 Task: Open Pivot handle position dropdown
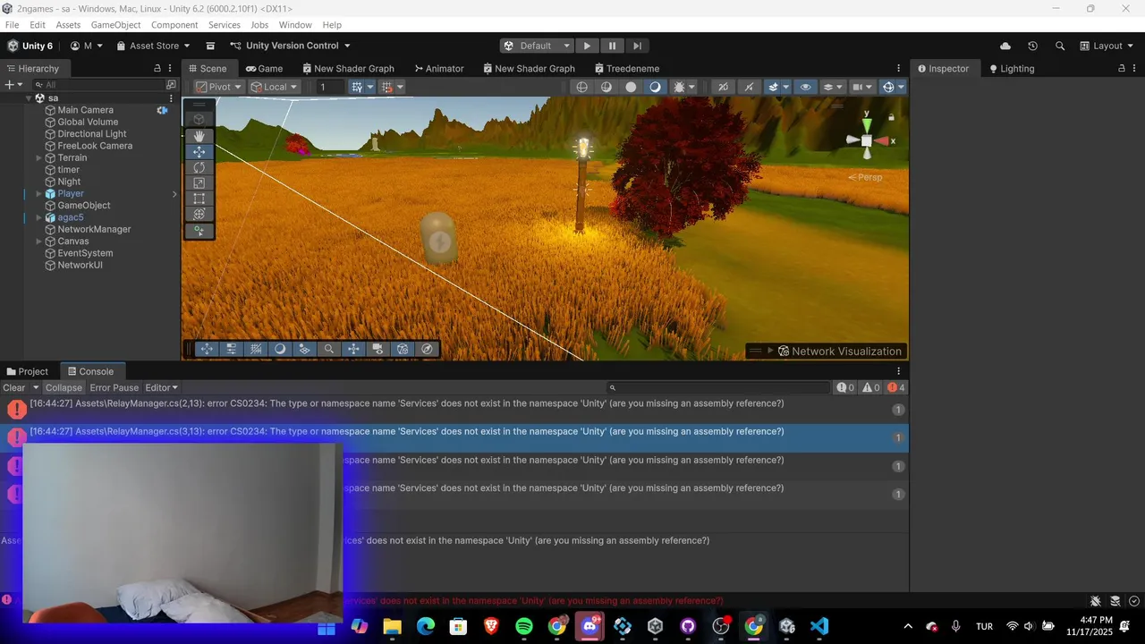click(x=219, y=87)
